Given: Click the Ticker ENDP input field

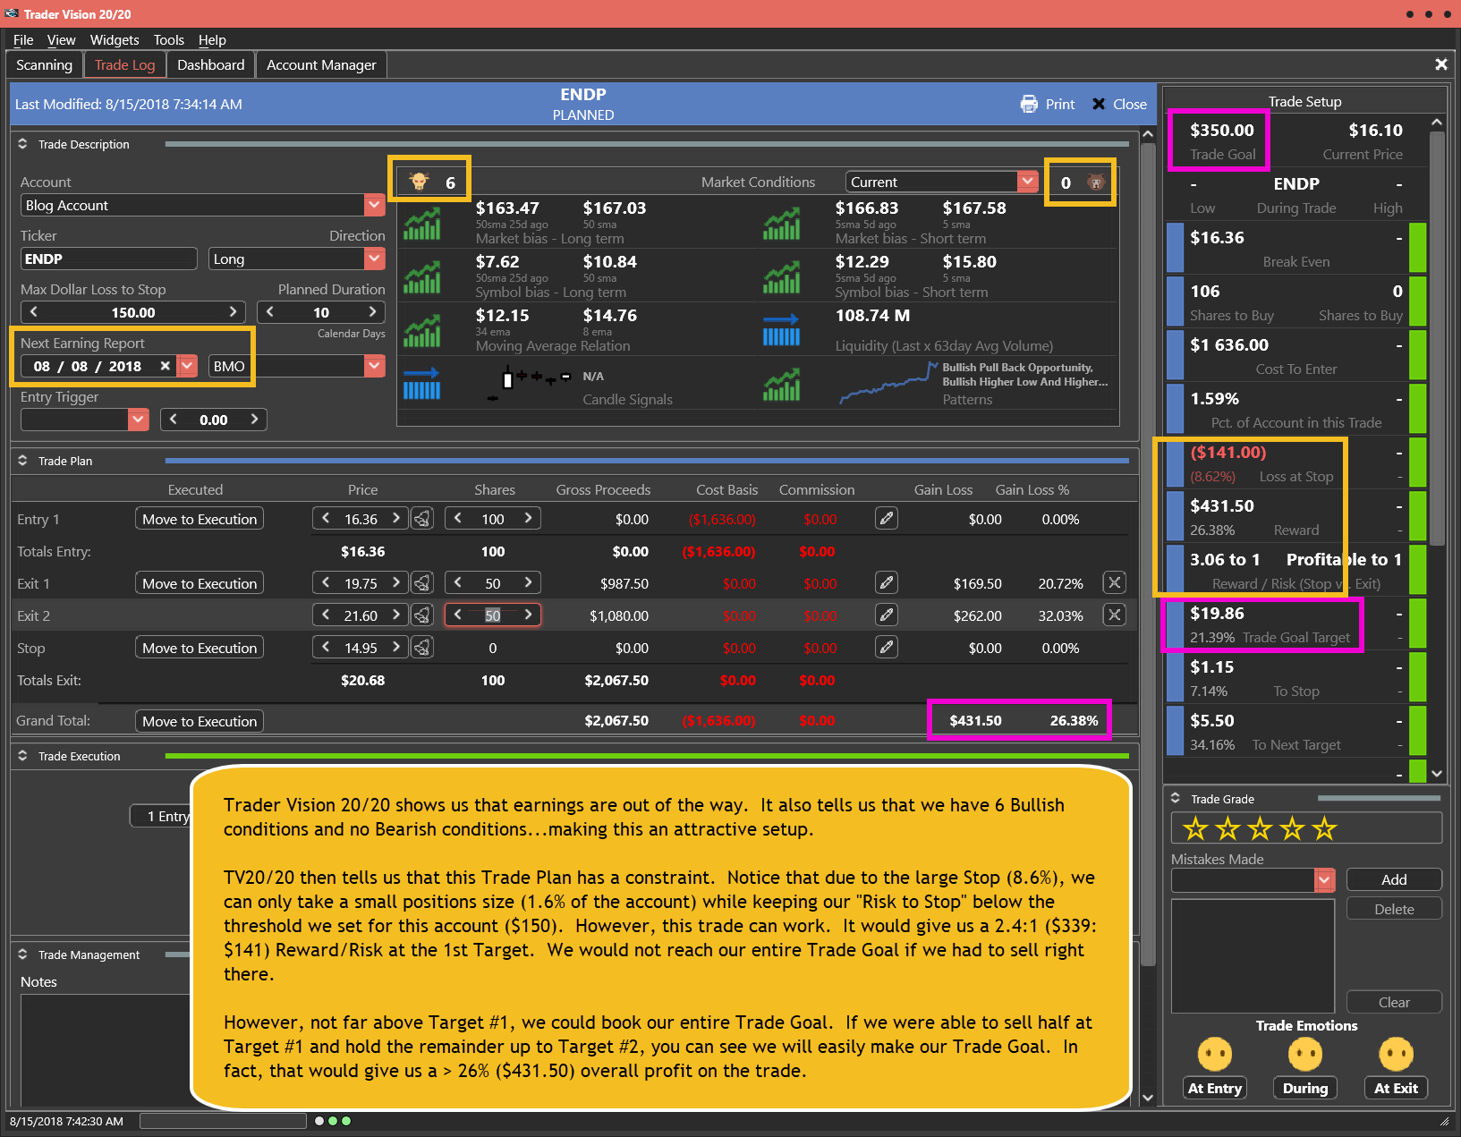Looking at the screenshot, I should [108, 259].
